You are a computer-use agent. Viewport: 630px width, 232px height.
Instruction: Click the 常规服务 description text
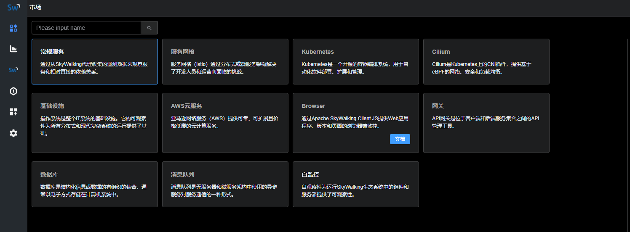coord(94,68)
